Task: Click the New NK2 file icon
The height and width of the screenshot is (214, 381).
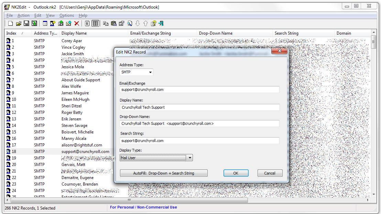Action: coord(10,24)
